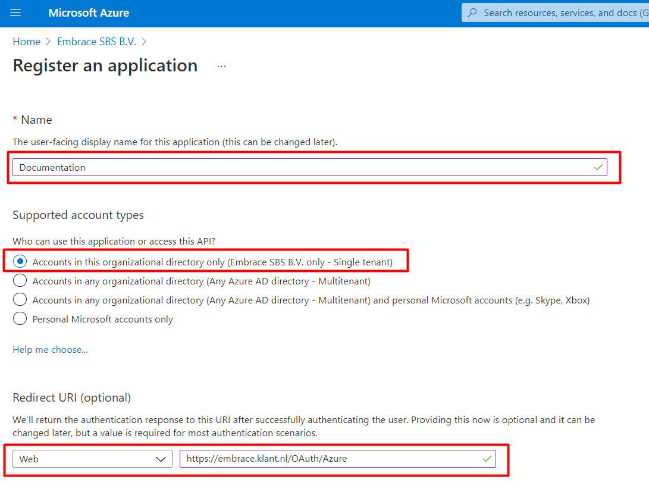The height and width of the screenshot is (498, 649).
Task: Select Personal Microsoft accounts only
Action: (20, 319)
